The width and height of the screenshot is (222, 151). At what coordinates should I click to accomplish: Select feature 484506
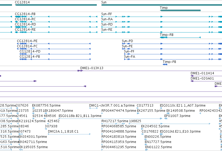tap(50, 116)
